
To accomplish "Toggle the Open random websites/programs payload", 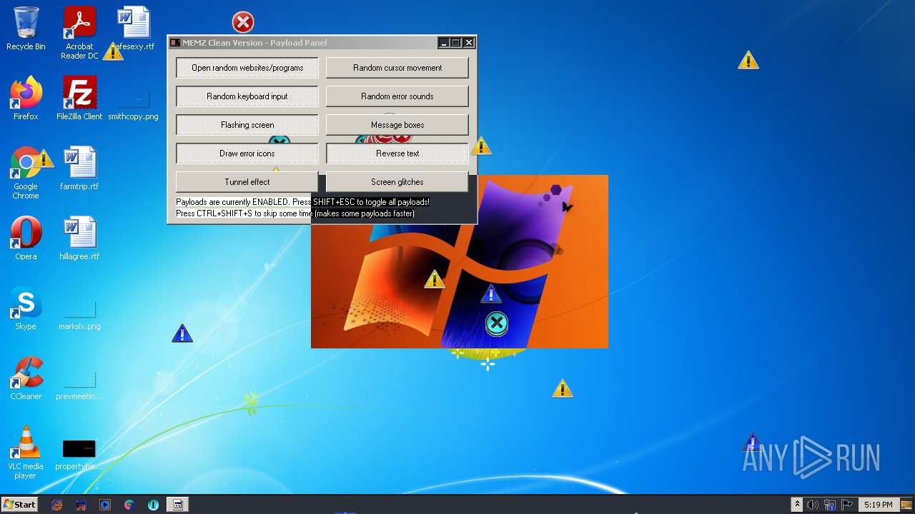I will (247, 68).
